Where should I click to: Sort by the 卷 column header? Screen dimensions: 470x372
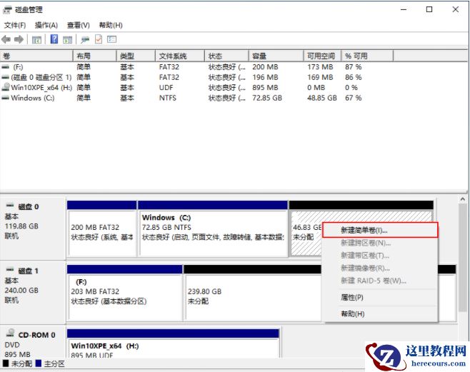(x=36, y=56)
